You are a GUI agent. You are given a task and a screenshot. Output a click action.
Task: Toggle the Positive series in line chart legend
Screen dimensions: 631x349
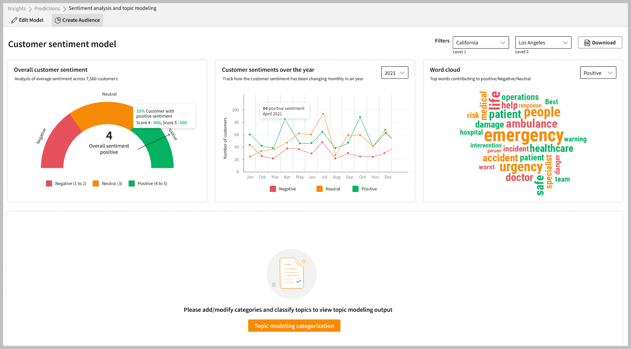click(x=364, y=189)
